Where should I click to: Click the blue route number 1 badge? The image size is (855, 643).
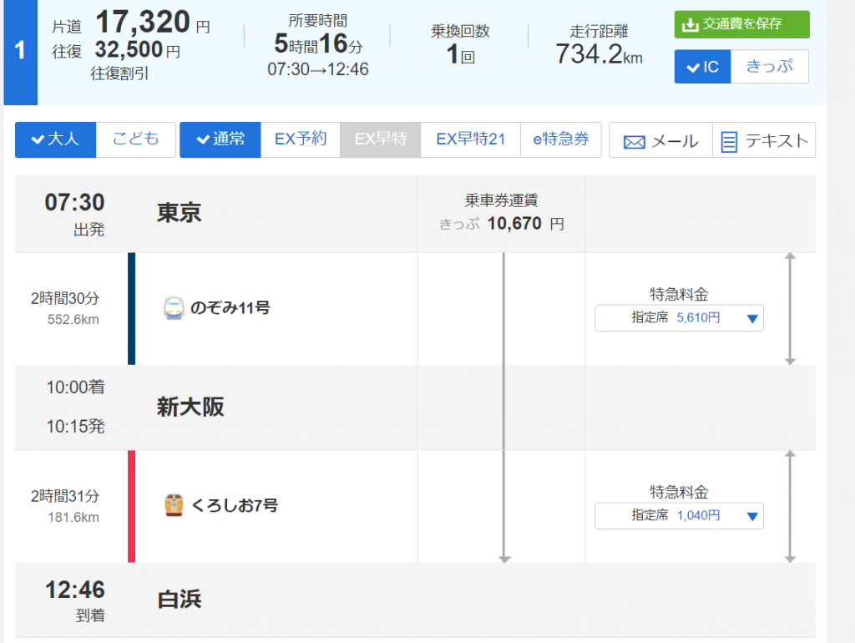tap(20, 51)
